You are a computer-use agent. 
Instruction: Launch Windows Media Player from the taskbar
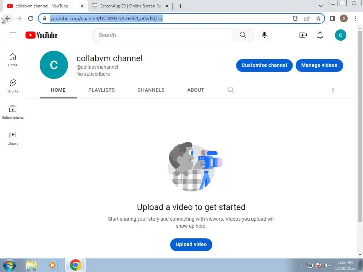[53, 265]
